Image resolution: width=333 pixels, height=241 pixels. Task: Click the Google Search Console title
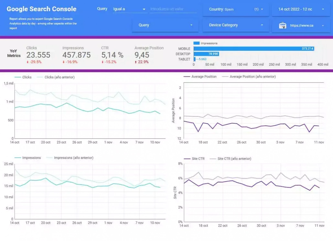tap(41, 9)
